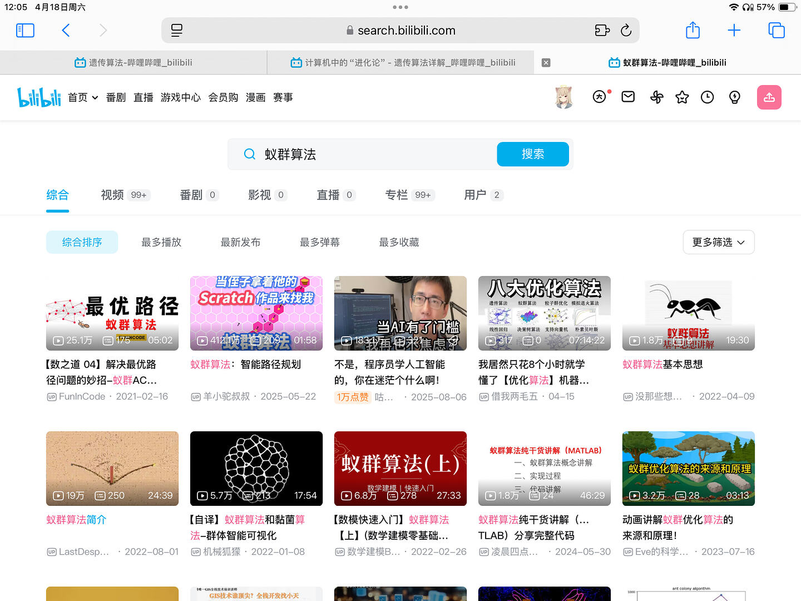Tap Safari share icon

click(x=693, y=30)
